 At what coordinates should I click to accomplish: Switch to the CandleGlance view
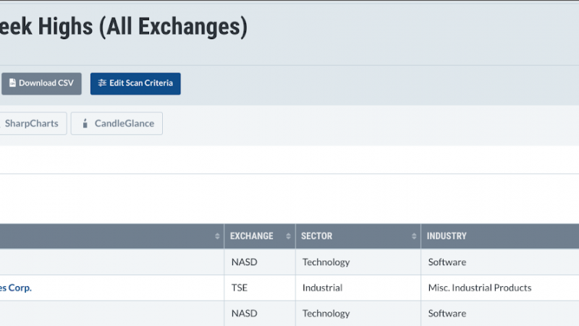click(x=117, y=123)
